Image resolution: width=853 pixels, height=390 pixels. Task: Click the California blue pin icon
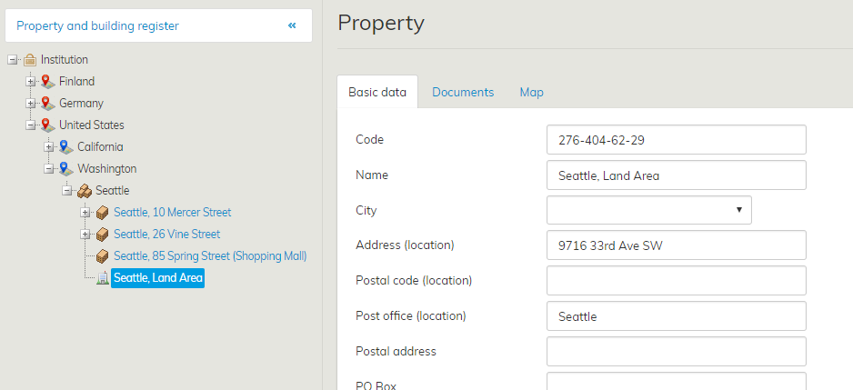(x=65, y=147)
